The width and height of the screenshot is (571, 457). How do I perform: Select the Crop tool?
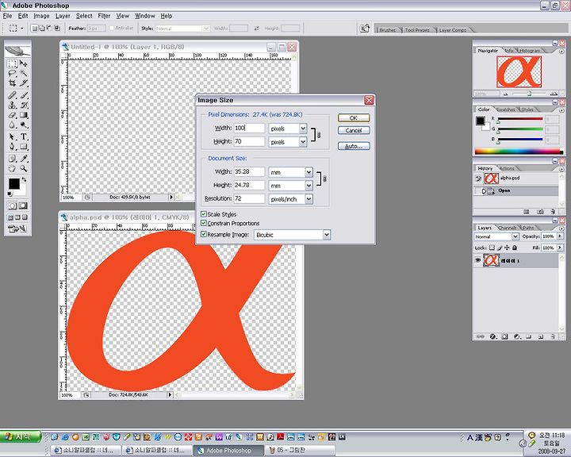pos(13,83)
